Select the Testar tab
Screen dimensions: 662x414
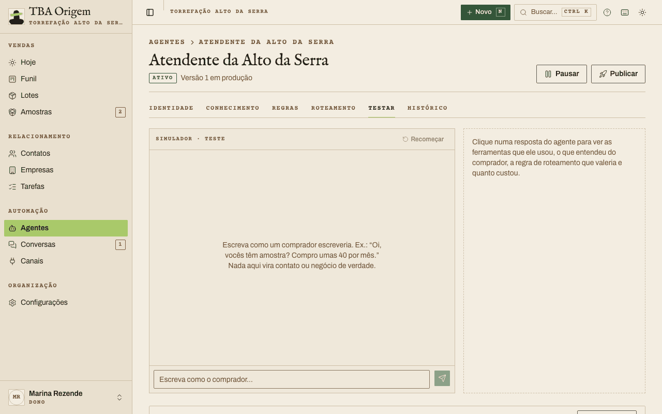[382, 108]
